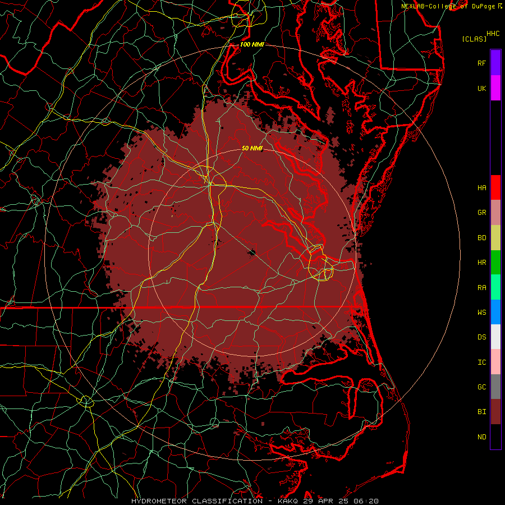
Task: Click the "NEXLAB-College of DuPage" text
Action: coord(448,6)
